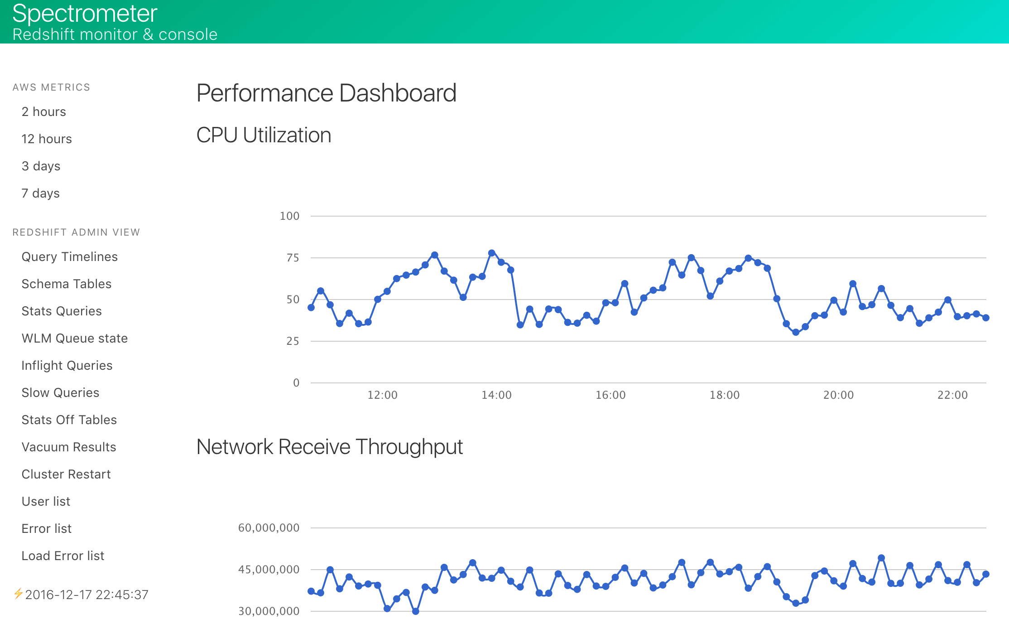Click highest CPU Utilization peak near 14:00
Image resolution: width=1009 pixels, height=619 pixels.
click(x=492, y=253)
